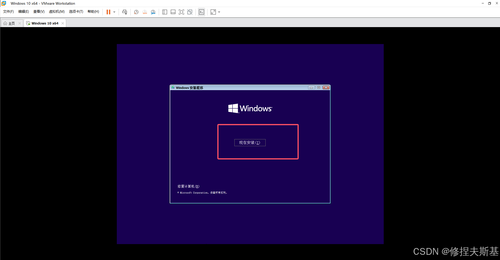Open the power options dropdown arrow beside pause
The width and height of the screenshot is (500, 260).
114,12
